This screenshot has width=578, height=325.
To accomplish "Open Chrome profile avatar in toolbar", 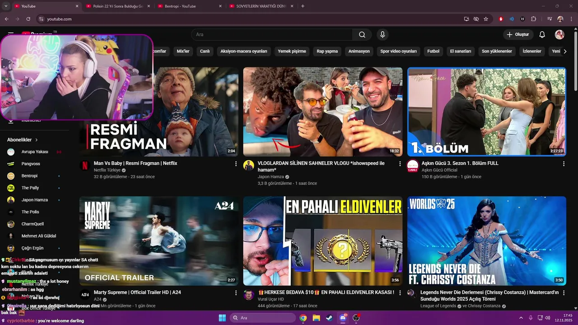I will coord(560,19).
